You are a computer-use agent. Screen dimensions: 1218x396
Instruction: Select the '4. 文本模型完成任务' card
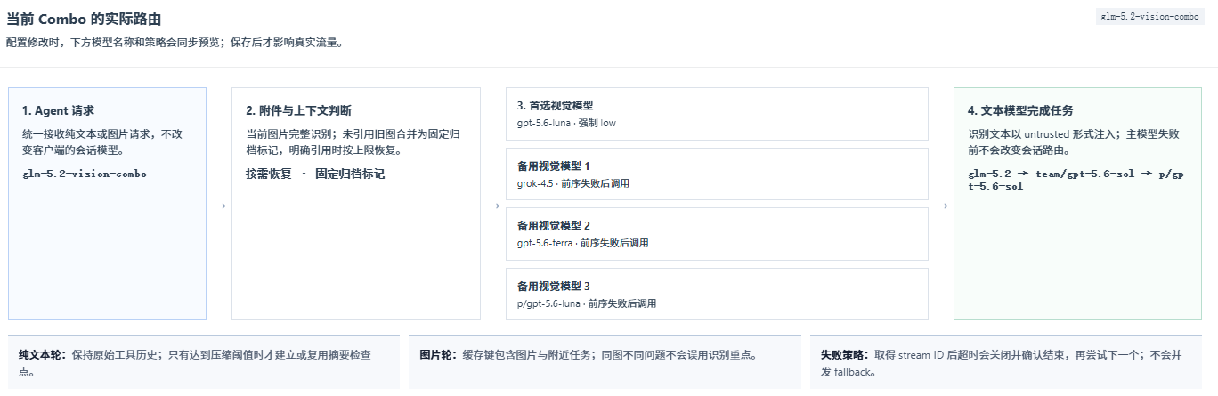point(1077,204)
